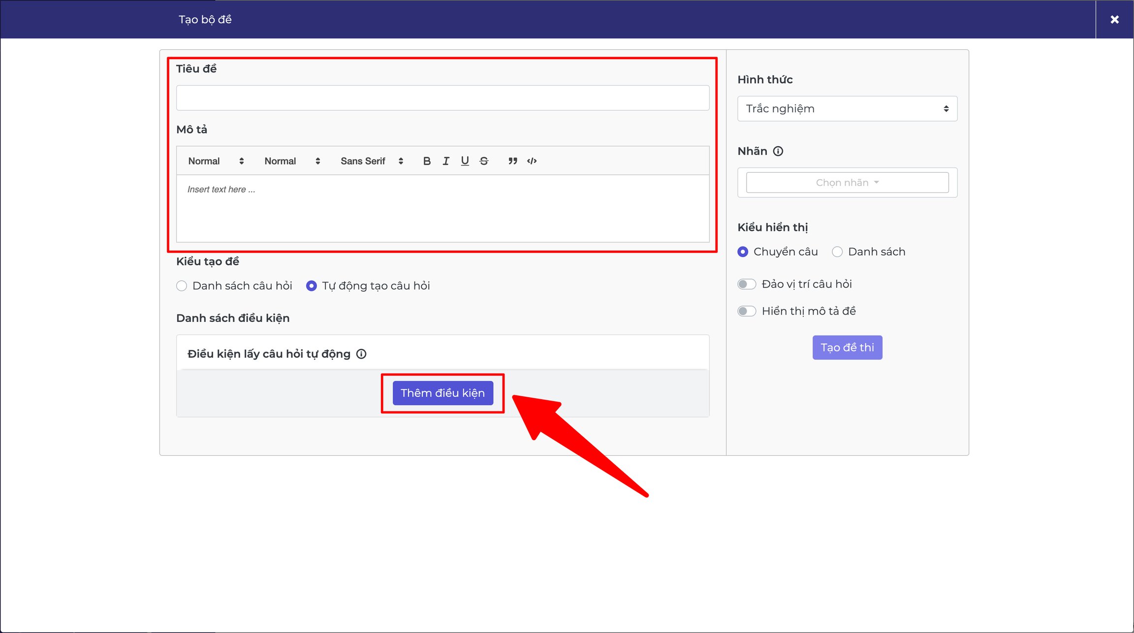Toggle strikethrough formatting icon
The width and height of the screenshot is (1134, 633).
pos(484,161)
